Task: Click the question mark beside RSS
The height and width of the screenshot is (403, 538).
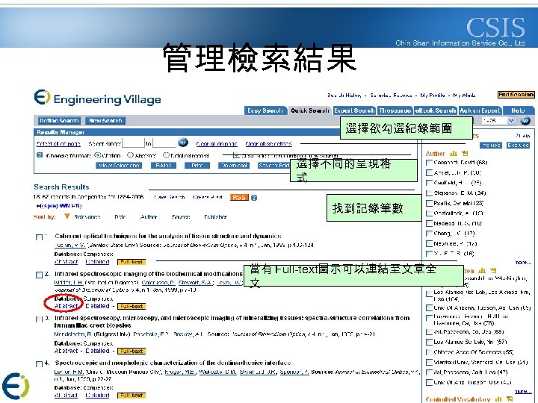Action: 254,198
